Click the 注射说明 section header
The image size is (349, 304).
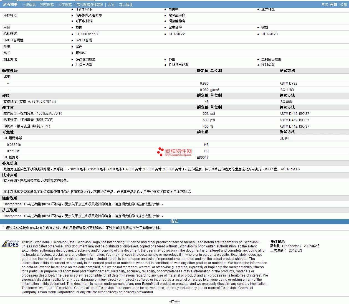tap(10, 198)
